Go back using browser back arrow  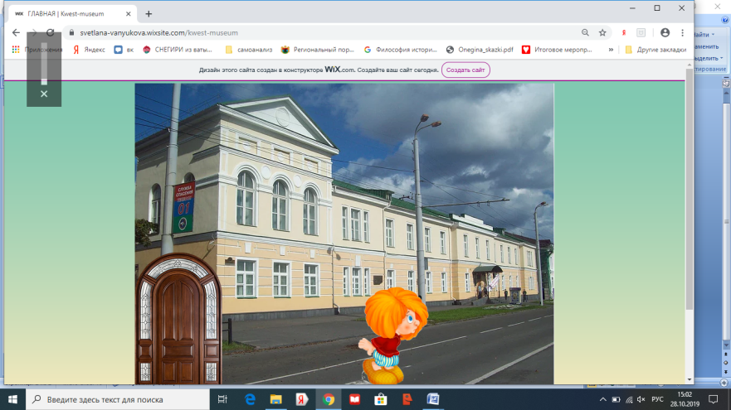coord(16,32)
